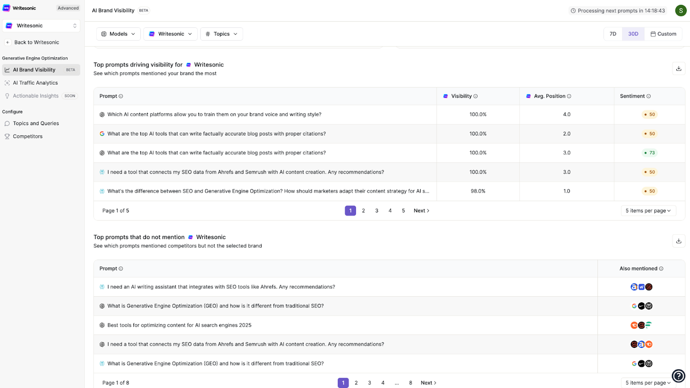Select the 30D time range
The width and height of the screenshot is (690, 388).
click(x=633, y=34)
